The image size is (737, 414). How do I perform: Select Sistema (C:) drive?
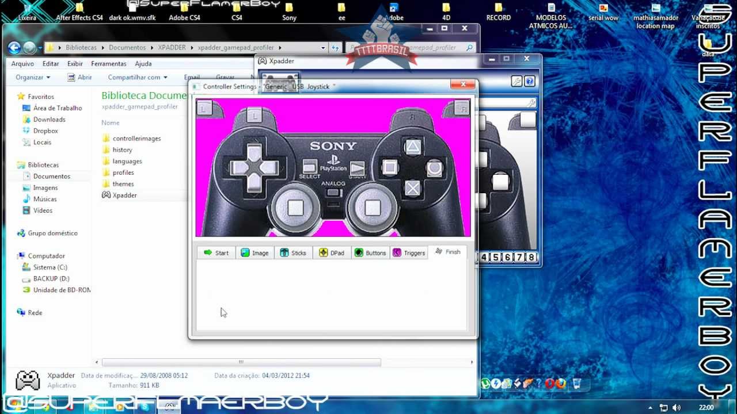click(x=50, y=267)
